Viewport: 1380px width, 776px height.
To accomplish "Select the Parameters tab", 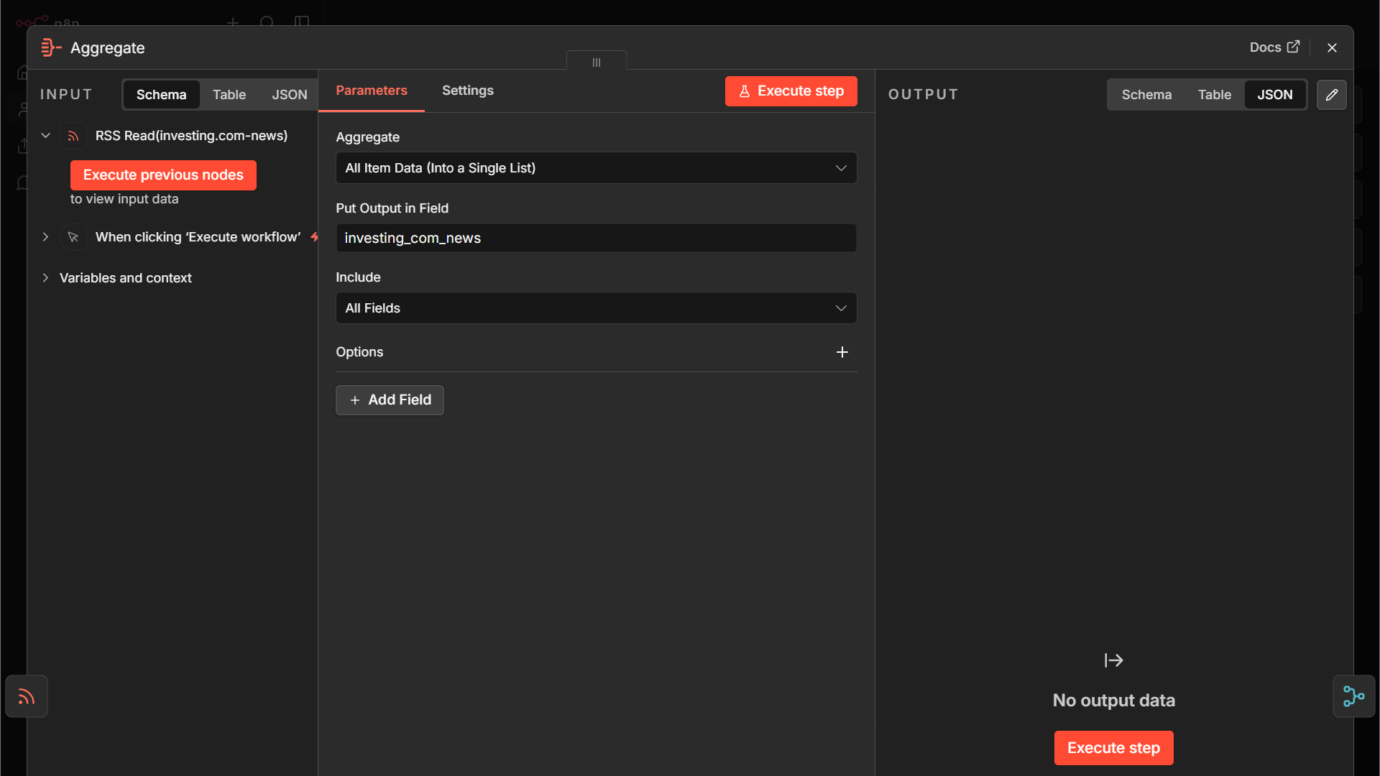I will pyautogui.click(x=372, y=91).
